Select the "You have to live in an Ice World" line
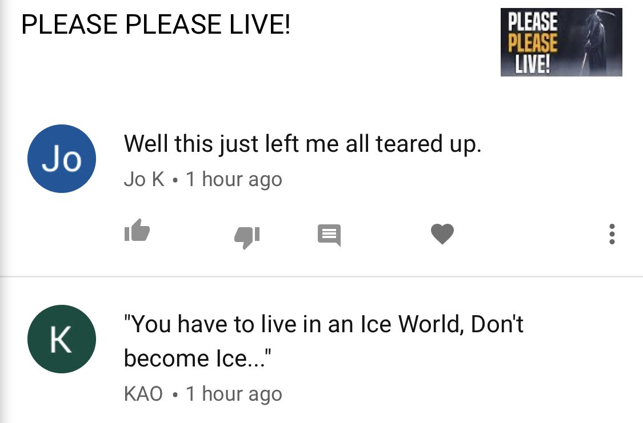 click(x=324, y=324)
